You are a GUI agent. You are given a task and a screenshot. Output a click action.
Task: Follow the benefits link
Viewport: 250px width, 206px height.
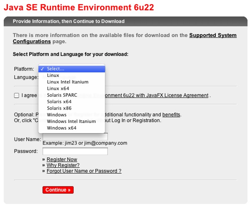tap(171, 115)
